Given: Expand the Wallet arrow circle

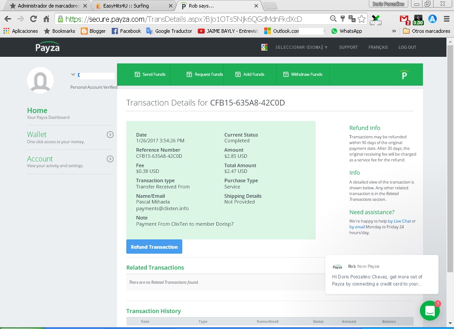Looking at the screenshot, I should click(x=110, y=135).
